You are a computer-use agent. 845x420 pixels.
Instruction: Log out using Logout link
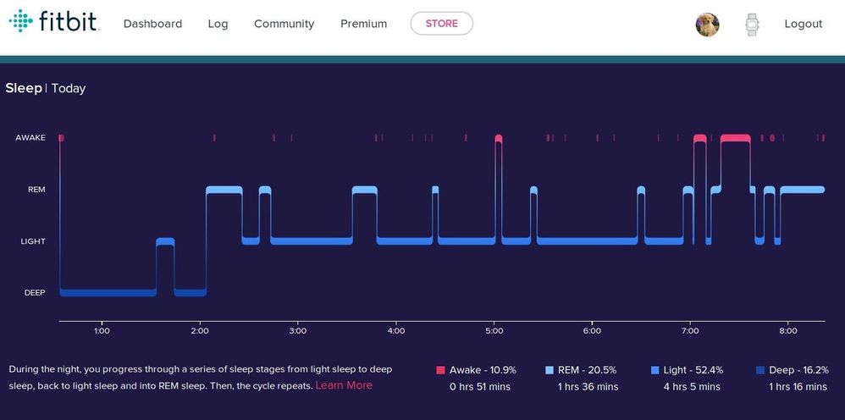click(x=803, y=24)
